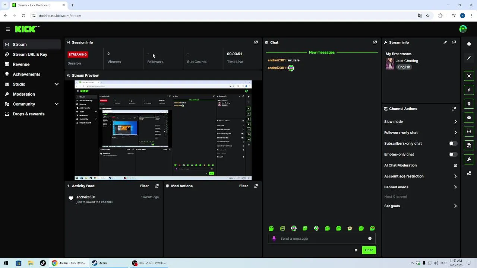Screen dimensions: 477x268
Task: Open the Windows Start menu
Action: coord(6,263)
